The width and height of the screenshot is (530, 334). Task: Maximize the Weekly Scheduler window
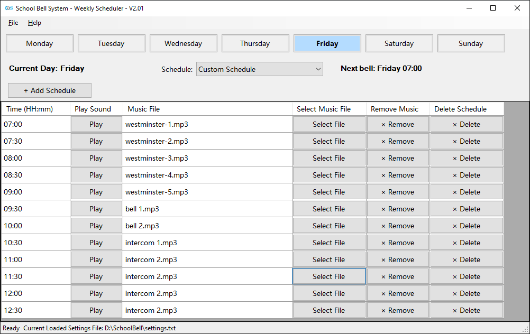493,8
